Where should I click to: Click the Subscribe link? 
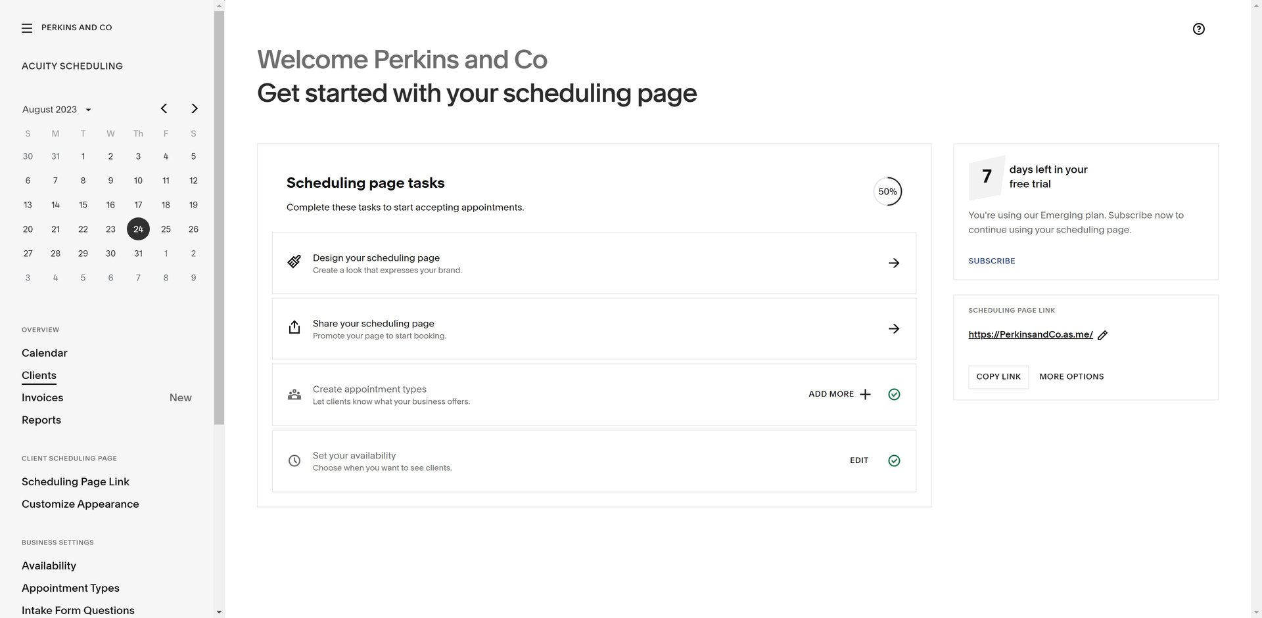click(991, 261)
